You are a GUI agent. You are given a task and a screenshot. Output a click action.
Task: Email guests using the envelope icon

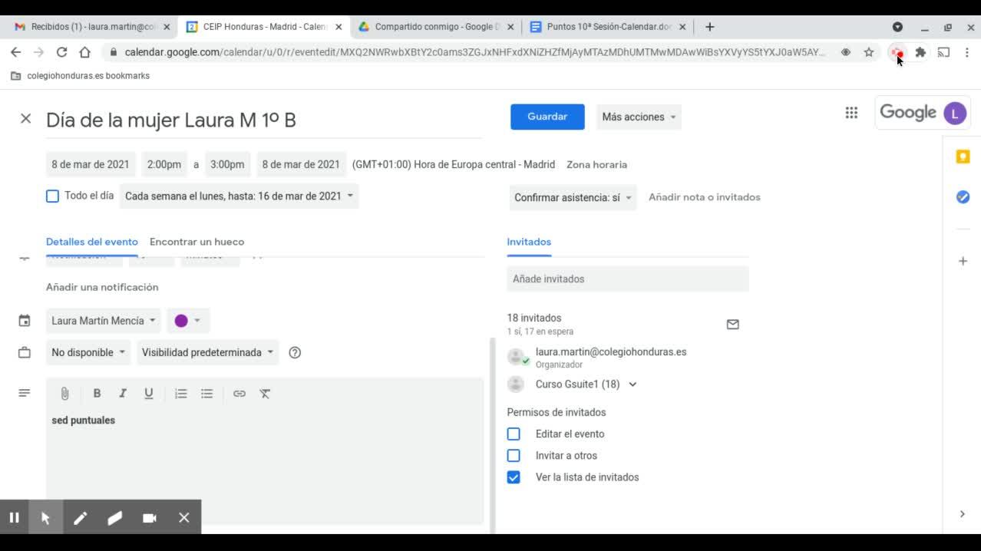pos(732,325)
